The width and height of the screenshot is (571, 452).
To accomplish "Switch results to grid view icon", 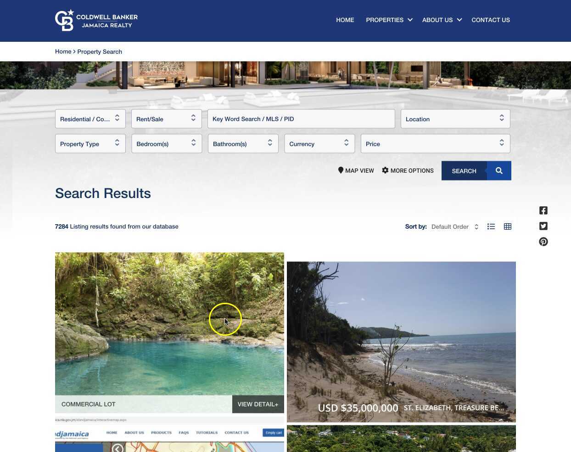I will [508, 226].
